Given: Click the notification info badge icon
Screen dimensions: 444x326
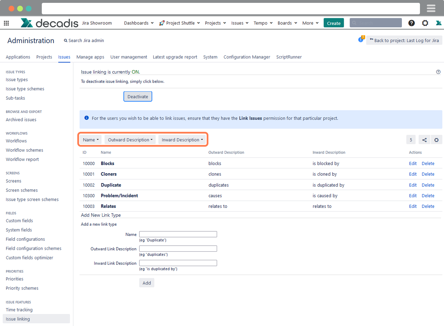Looking at the screenshot, I should pos(361,39).
